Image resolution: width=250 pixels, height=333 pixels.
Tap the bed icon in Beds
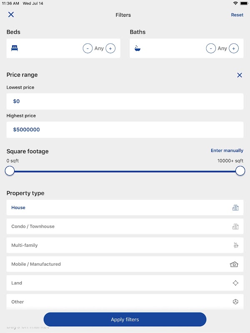(15, 48)
